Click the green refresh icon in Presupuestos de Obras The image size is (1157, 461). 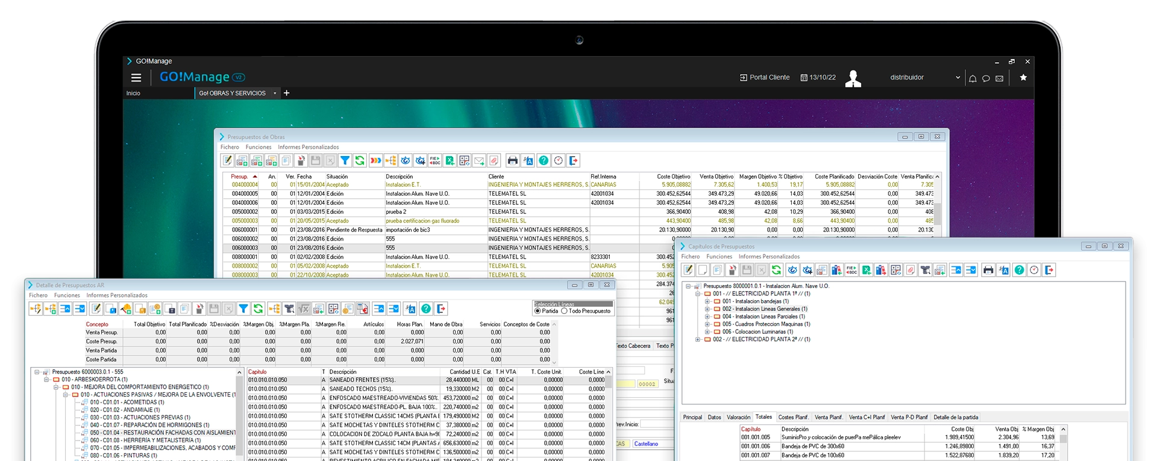pyautogui.click(x=360, y=160)
